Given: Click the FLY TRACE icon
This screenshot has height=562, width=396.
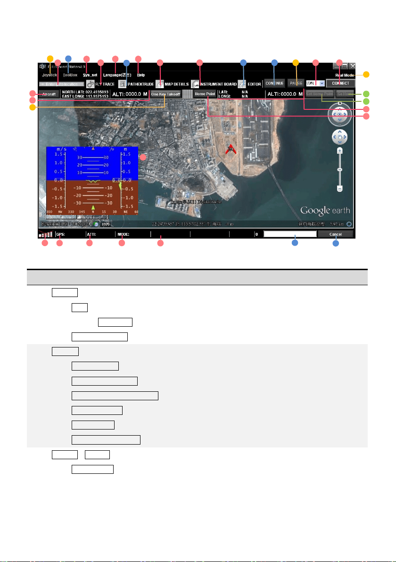Looking at the screenshot, I should tap(91, 84).
